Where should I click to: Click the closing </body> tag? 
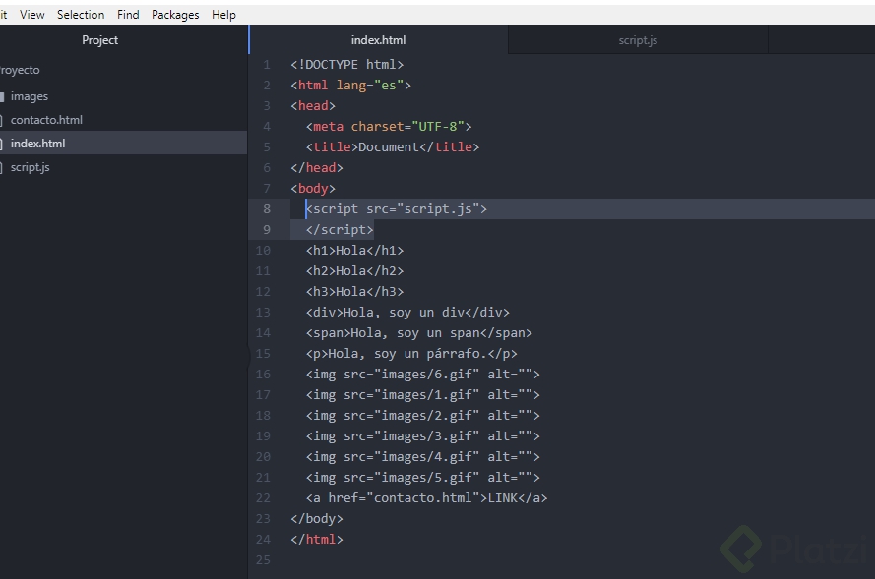click(x=317, y=518)
